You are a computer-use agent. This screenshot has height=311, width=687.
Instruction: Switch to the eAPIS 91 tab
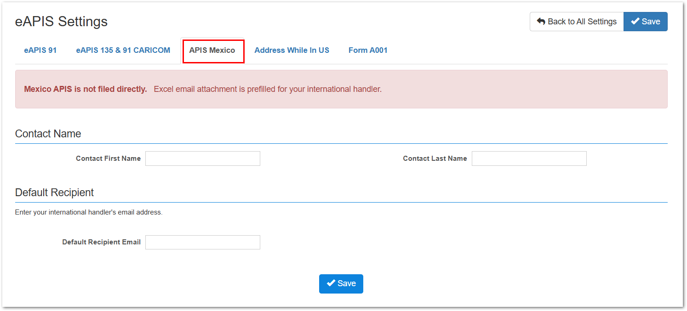[x=40, y=51]
